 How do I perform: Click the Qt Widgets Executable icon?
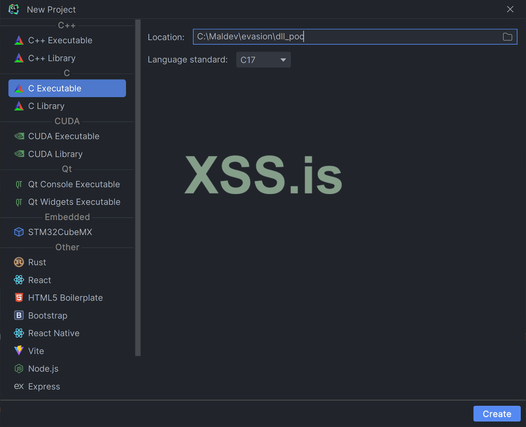19,202
